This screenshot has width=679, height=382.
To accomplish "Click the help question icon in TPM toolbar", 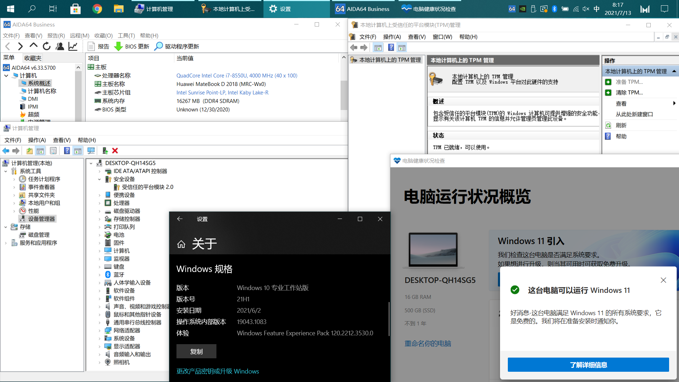I will point(391,47).
